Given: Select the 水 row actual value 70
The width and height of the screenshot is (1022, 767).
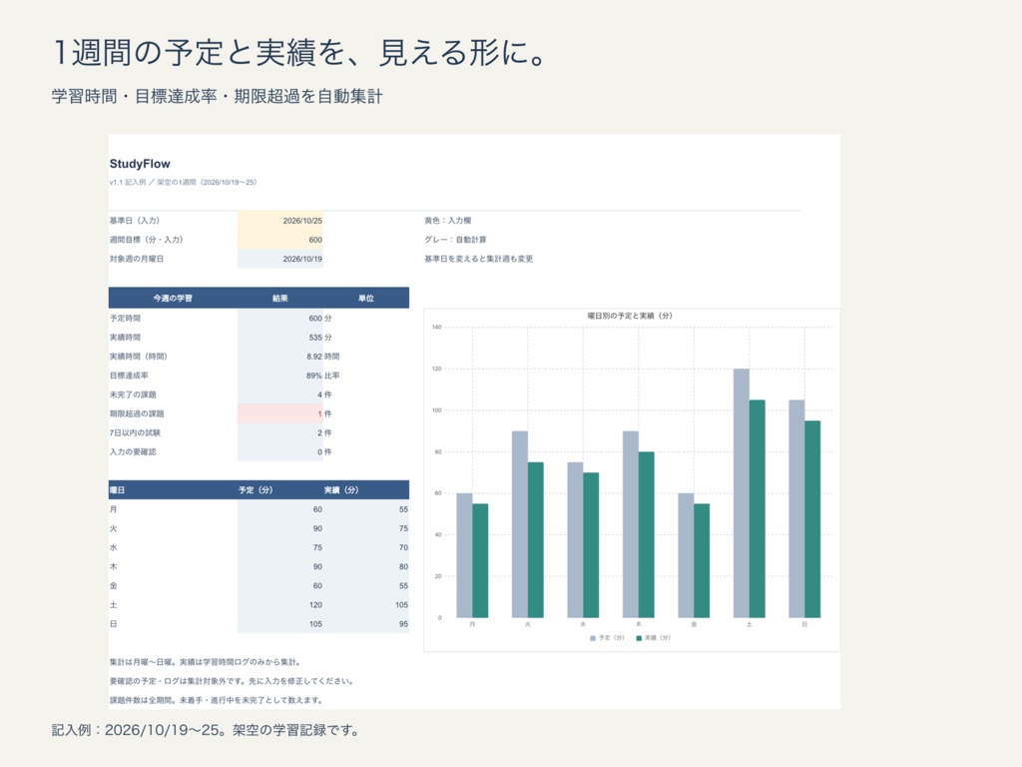Looking at the screenshot, I should (x=366, y=547).
